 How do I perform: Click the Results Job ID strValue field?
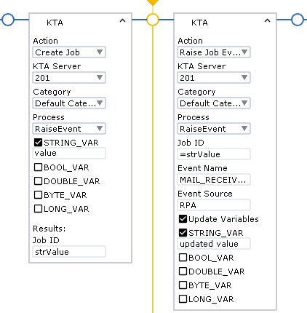point(69,252)
